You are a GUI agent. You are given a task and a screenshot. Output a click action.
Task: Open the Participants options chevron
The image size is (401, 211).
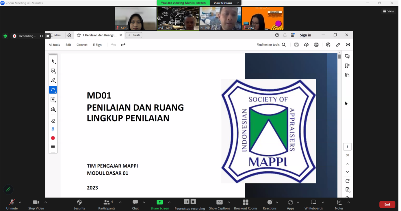click(120, 202)
